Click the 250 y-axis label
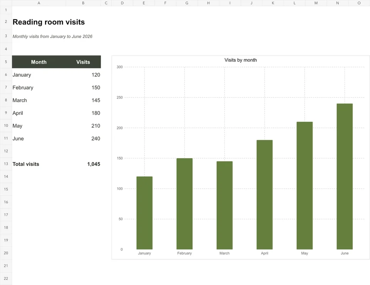The width and height of the screenshot is (370, 285). 119,97
